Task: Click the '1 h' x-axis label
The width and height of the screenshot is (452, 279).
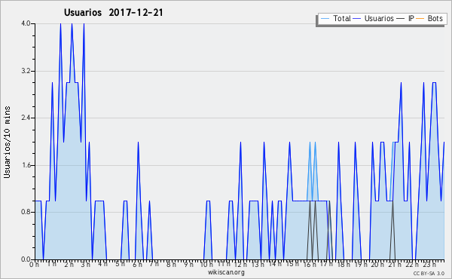Action: (x=51, y=264)
